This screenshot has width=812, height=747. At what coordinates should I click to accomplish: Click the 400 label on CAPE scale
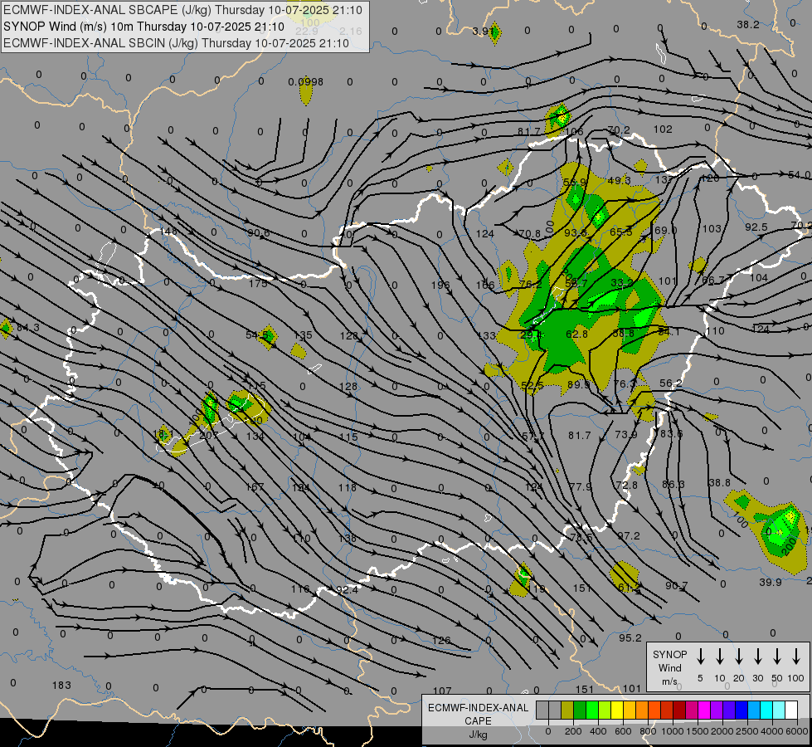coord(598,731)
